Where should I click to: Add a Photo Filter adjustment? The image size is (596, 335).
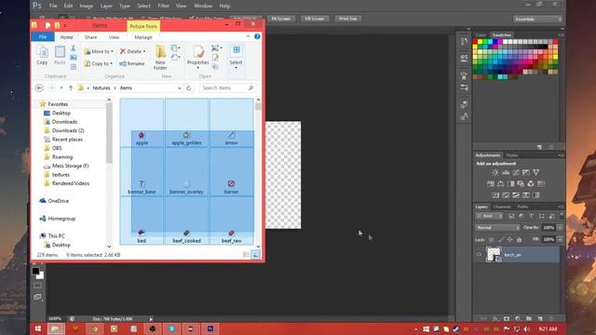click(x=521, y=184)
